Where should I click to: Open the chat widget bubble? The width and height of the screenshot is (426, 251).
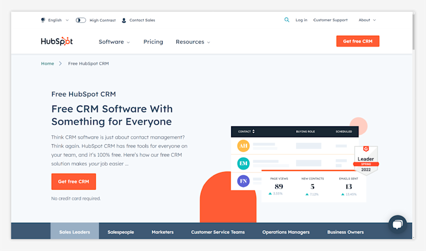[397, 224]
